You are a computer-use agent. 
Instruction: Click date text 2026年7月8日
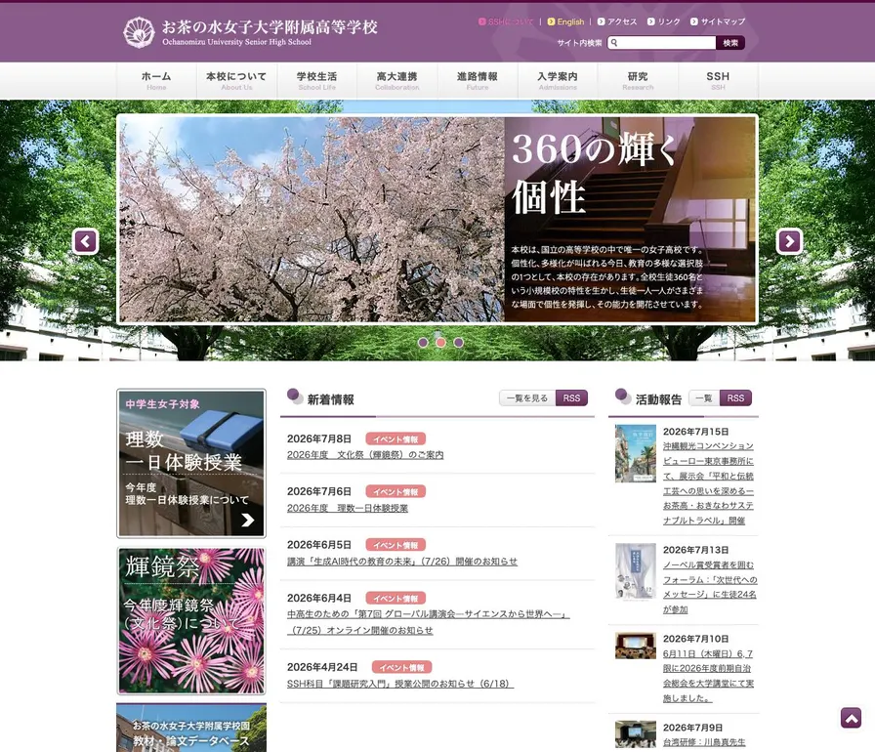tap(319, 439)
